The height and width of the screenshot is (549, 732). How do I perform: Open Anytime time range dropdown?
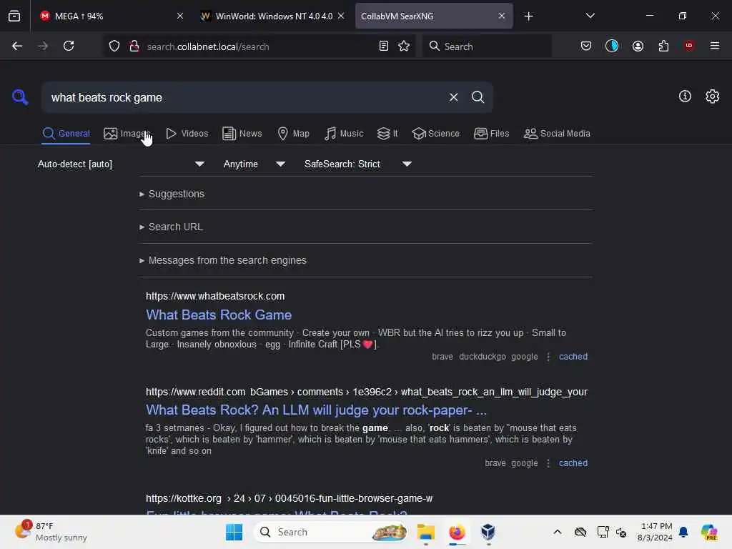pos(254,164)
